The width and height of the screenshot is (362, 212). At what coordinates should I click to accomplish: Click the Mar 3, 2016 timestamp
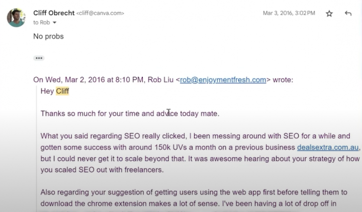coord(289,13)
